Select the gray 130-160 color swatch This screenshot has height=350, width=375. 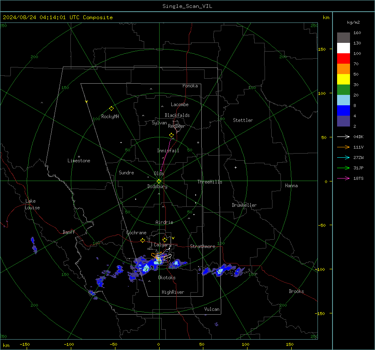343,38
